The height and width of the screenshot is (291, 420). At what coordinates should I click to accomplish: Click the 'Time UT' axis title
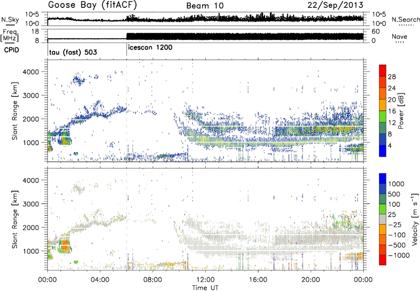[205, 288]
